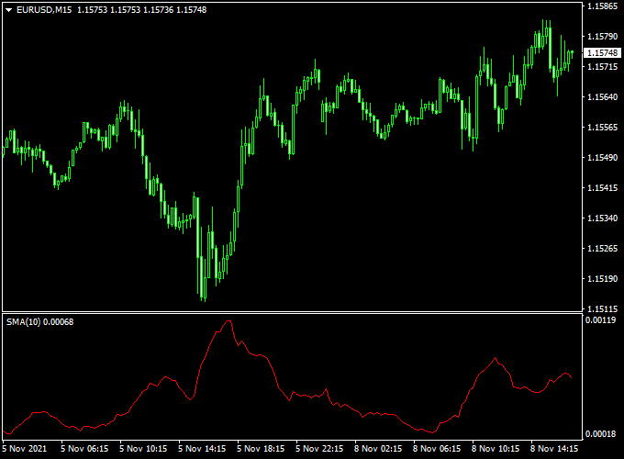Select the indicator scale maximum 0.00119

[600, 320]
